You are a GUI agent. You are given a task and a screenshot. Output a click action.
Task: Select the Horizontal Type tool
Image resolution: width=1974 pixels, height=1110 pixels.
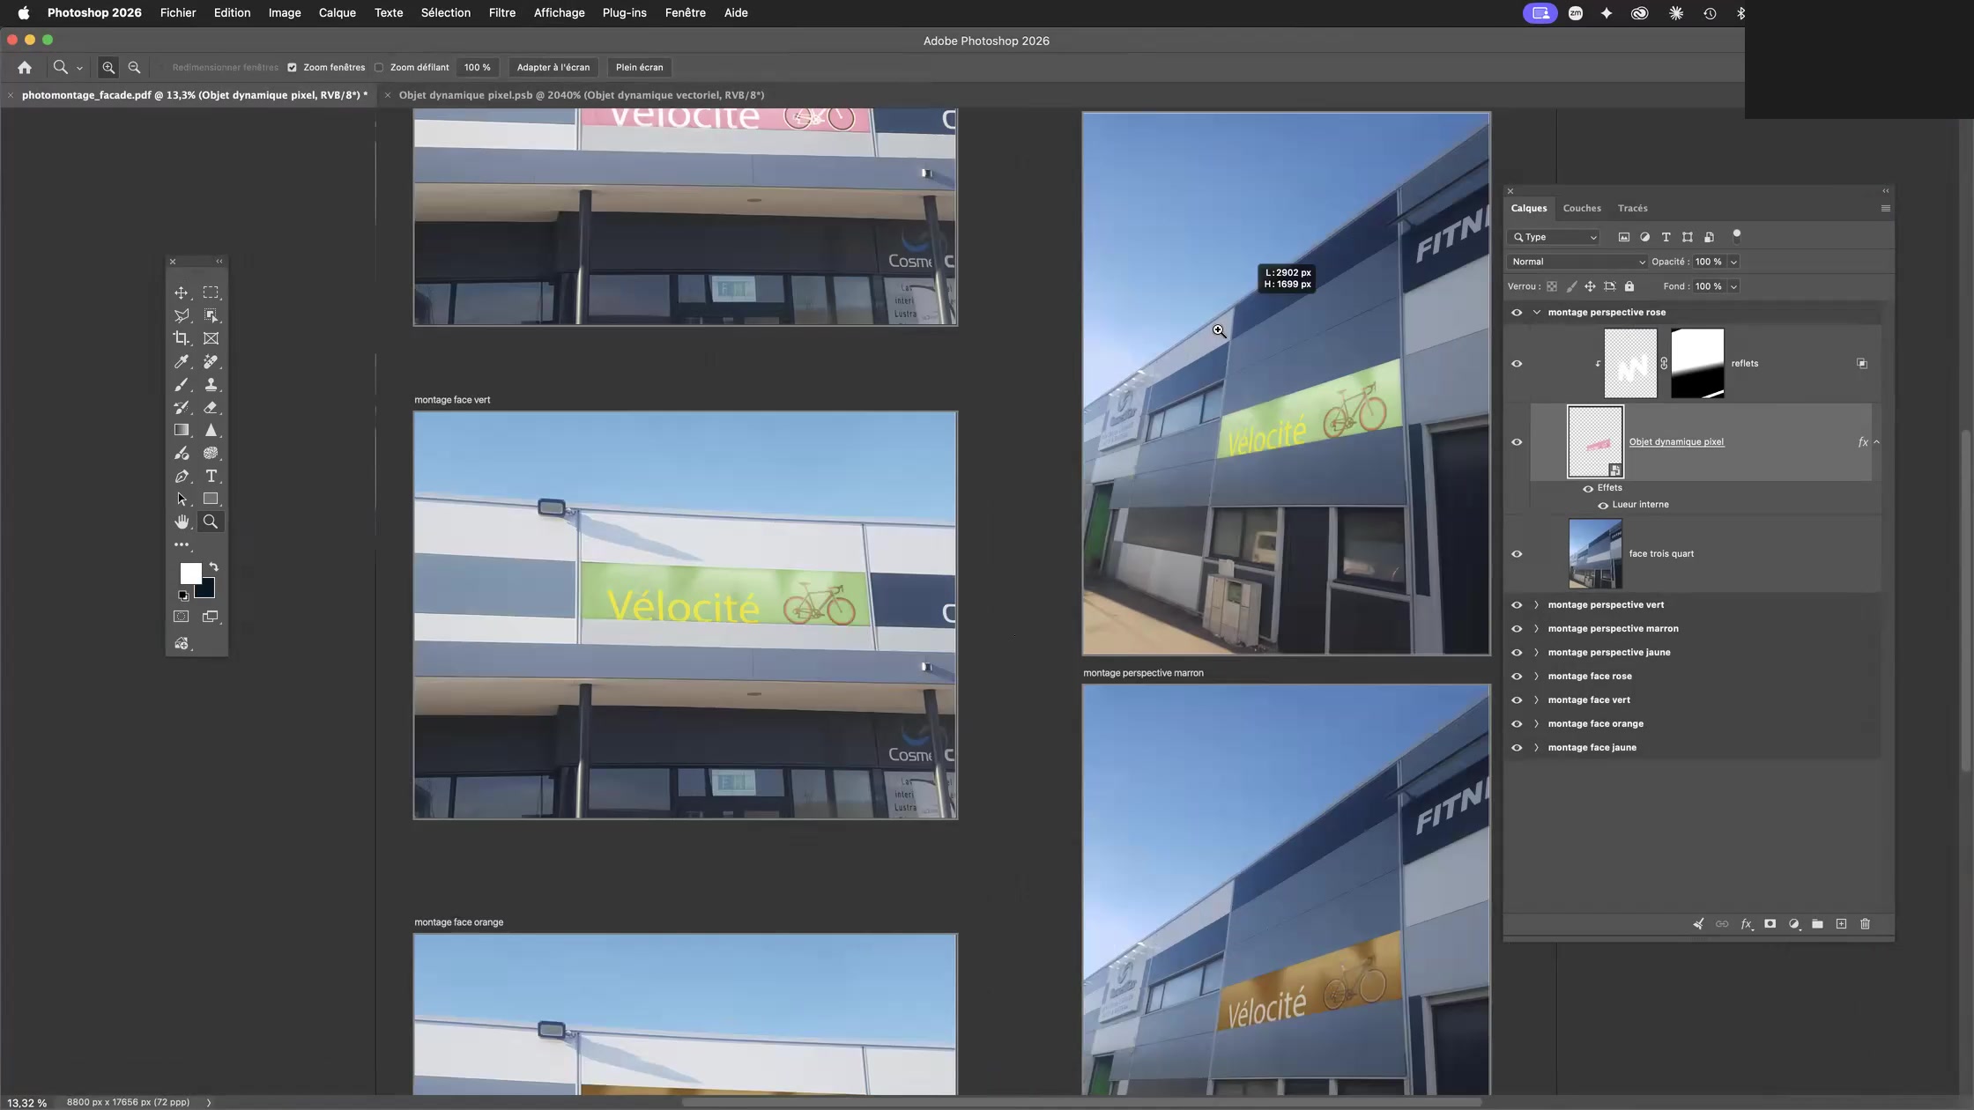211,476
